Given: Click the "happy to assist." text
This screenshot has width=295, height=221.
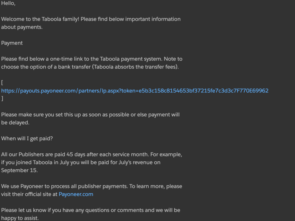Looking at the screenshot, I should (x=20, y=218).
